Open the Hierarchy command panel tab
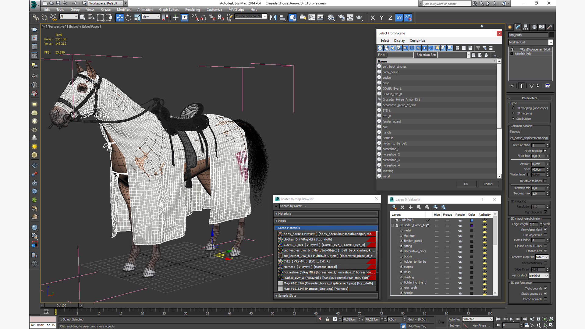585x329 pixels. coord(526,27)
